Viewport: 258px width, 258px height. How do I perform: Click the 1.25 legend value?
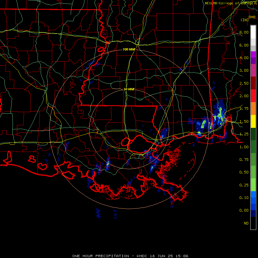244,134
